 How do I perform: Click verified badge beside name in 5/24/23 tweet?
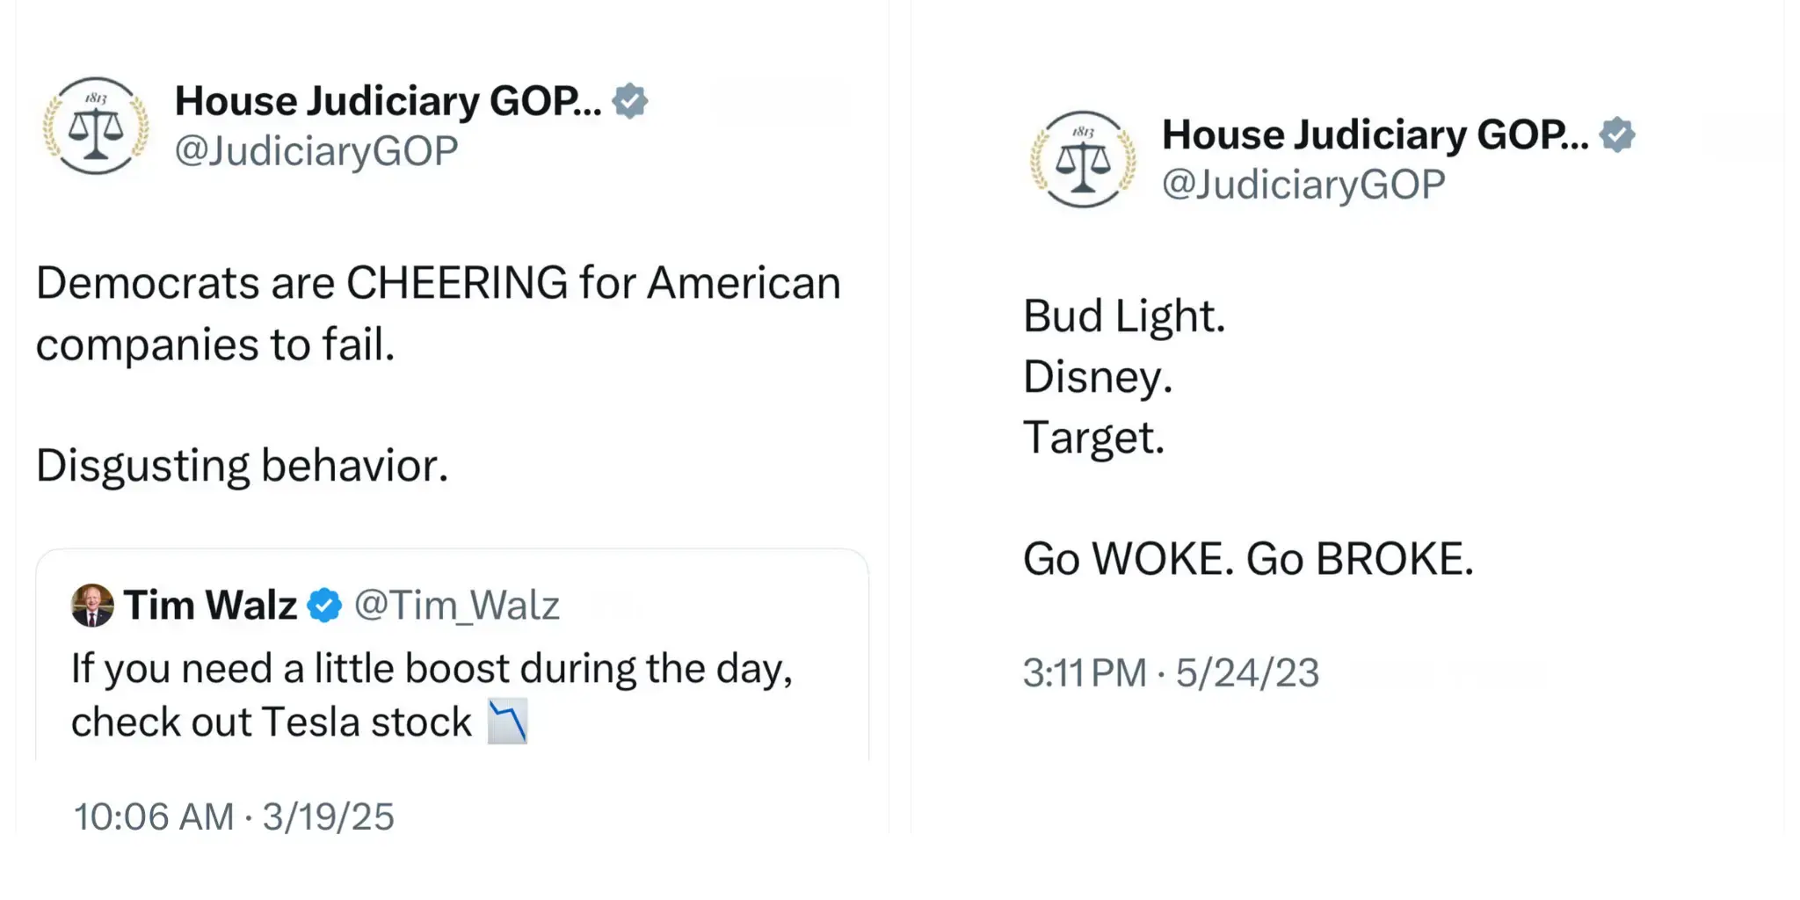pos(1616,134)
